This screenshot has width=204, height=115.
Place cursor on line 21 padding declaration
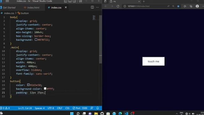(31, 93)
